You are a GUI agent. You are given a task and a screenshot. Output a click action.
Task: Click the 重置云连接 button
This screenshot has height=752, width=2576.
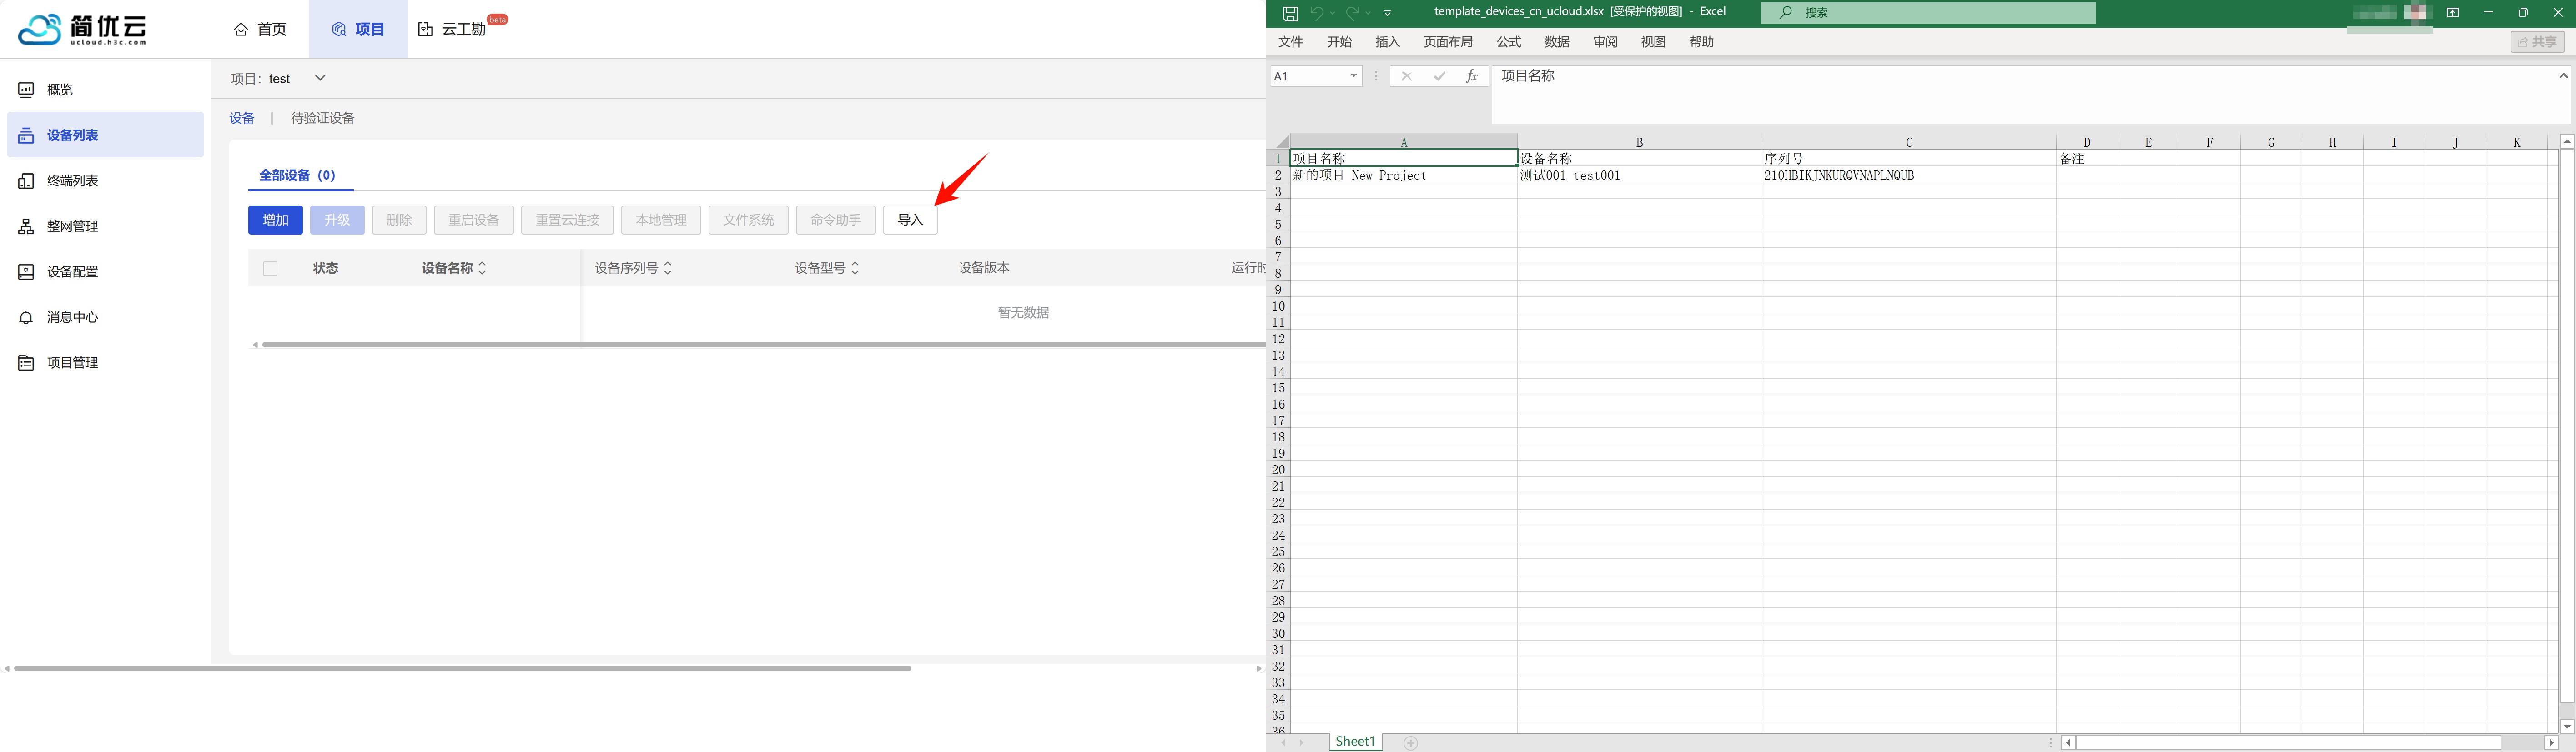(x=567, y=220)
